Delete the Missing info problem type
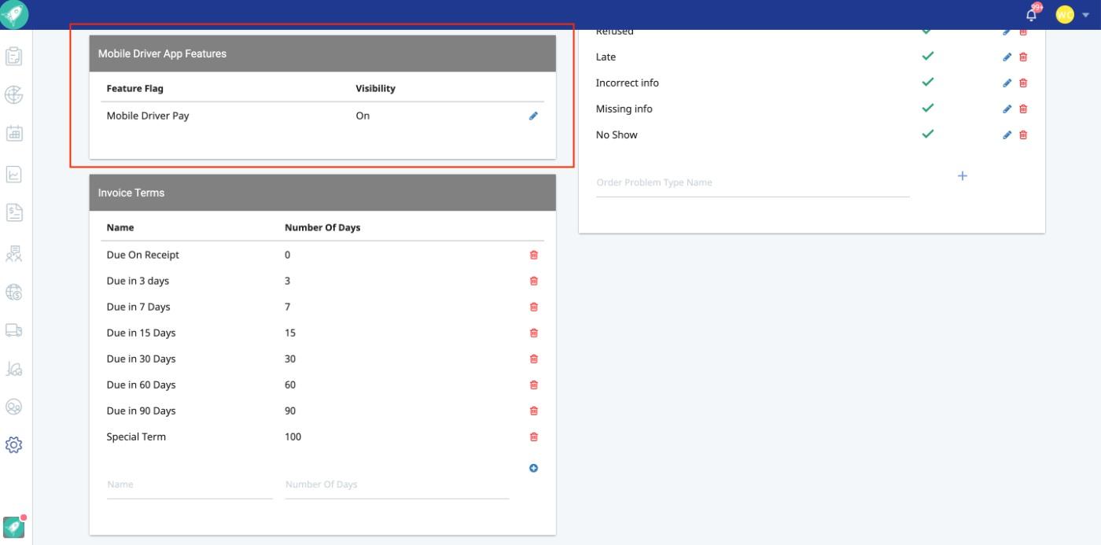The height and width of the screenshot is (545, 1101). [x=1023, y=109]
